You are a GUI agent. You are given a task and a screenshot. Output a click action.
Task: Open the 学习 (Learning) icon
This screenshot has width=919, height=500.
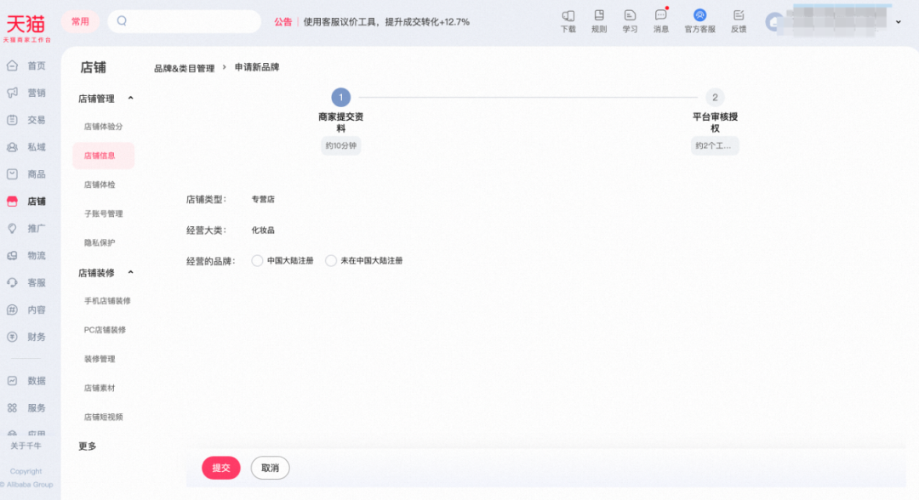click(x=630, y=21)
